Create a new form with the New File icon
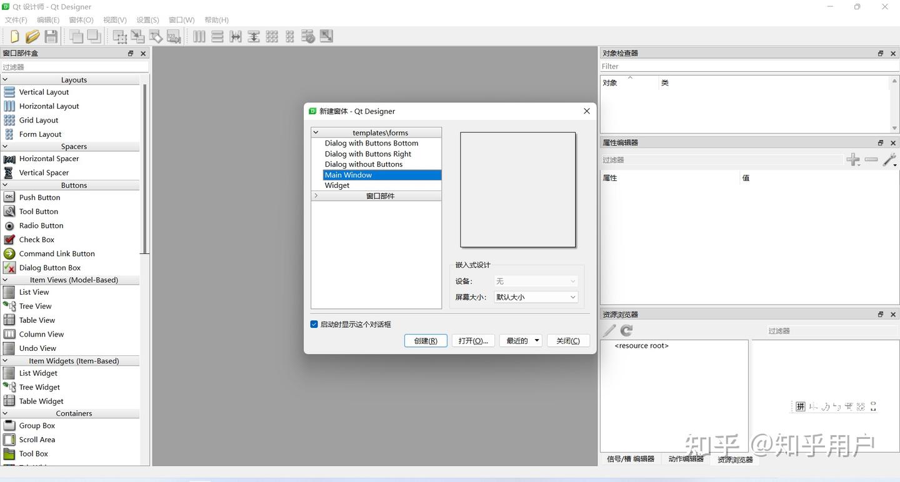900x482 pixels. click(x=13, y=36)
